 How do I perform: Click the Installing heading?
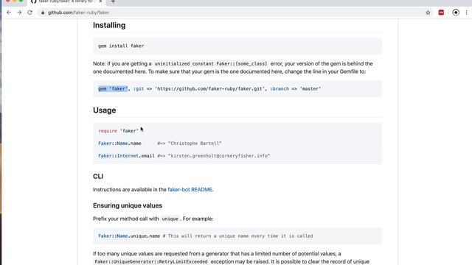click(109, 25)
